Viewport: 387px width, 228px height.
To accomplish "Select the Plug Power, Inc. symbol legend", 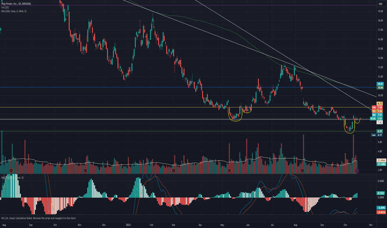I will click(16, 4).
